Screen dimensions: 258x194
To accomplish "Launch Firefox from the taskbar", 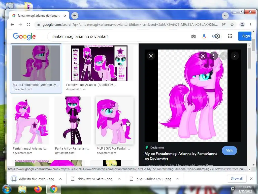I will 38,189.
